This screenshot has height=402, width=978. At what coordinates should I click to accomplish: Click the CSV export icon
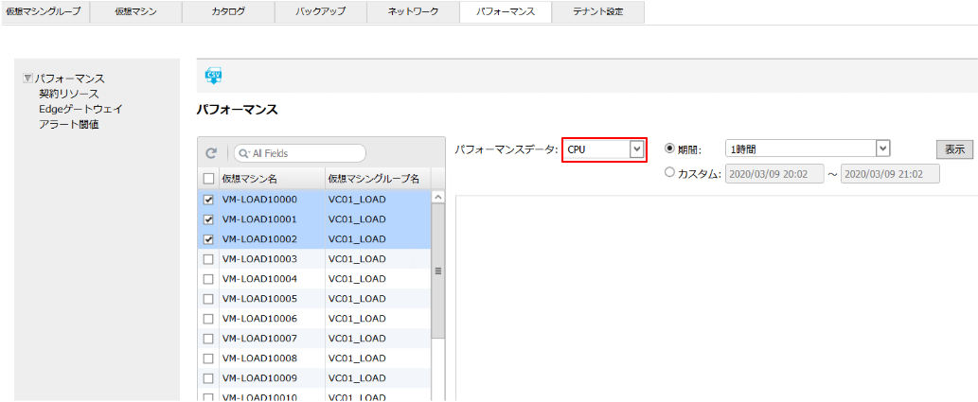(213, 77)
